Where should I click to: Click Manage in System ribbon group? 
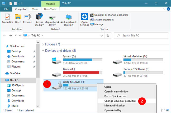point(97,24)
